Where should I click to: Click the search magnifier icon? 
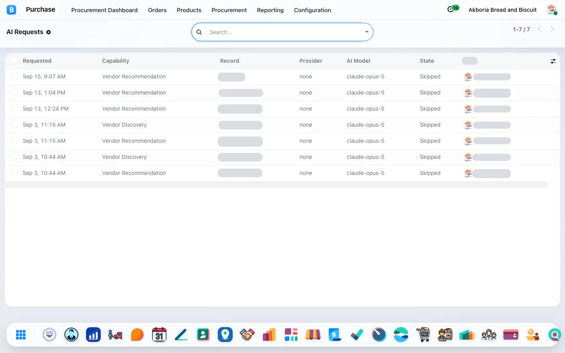coord(199,32)
